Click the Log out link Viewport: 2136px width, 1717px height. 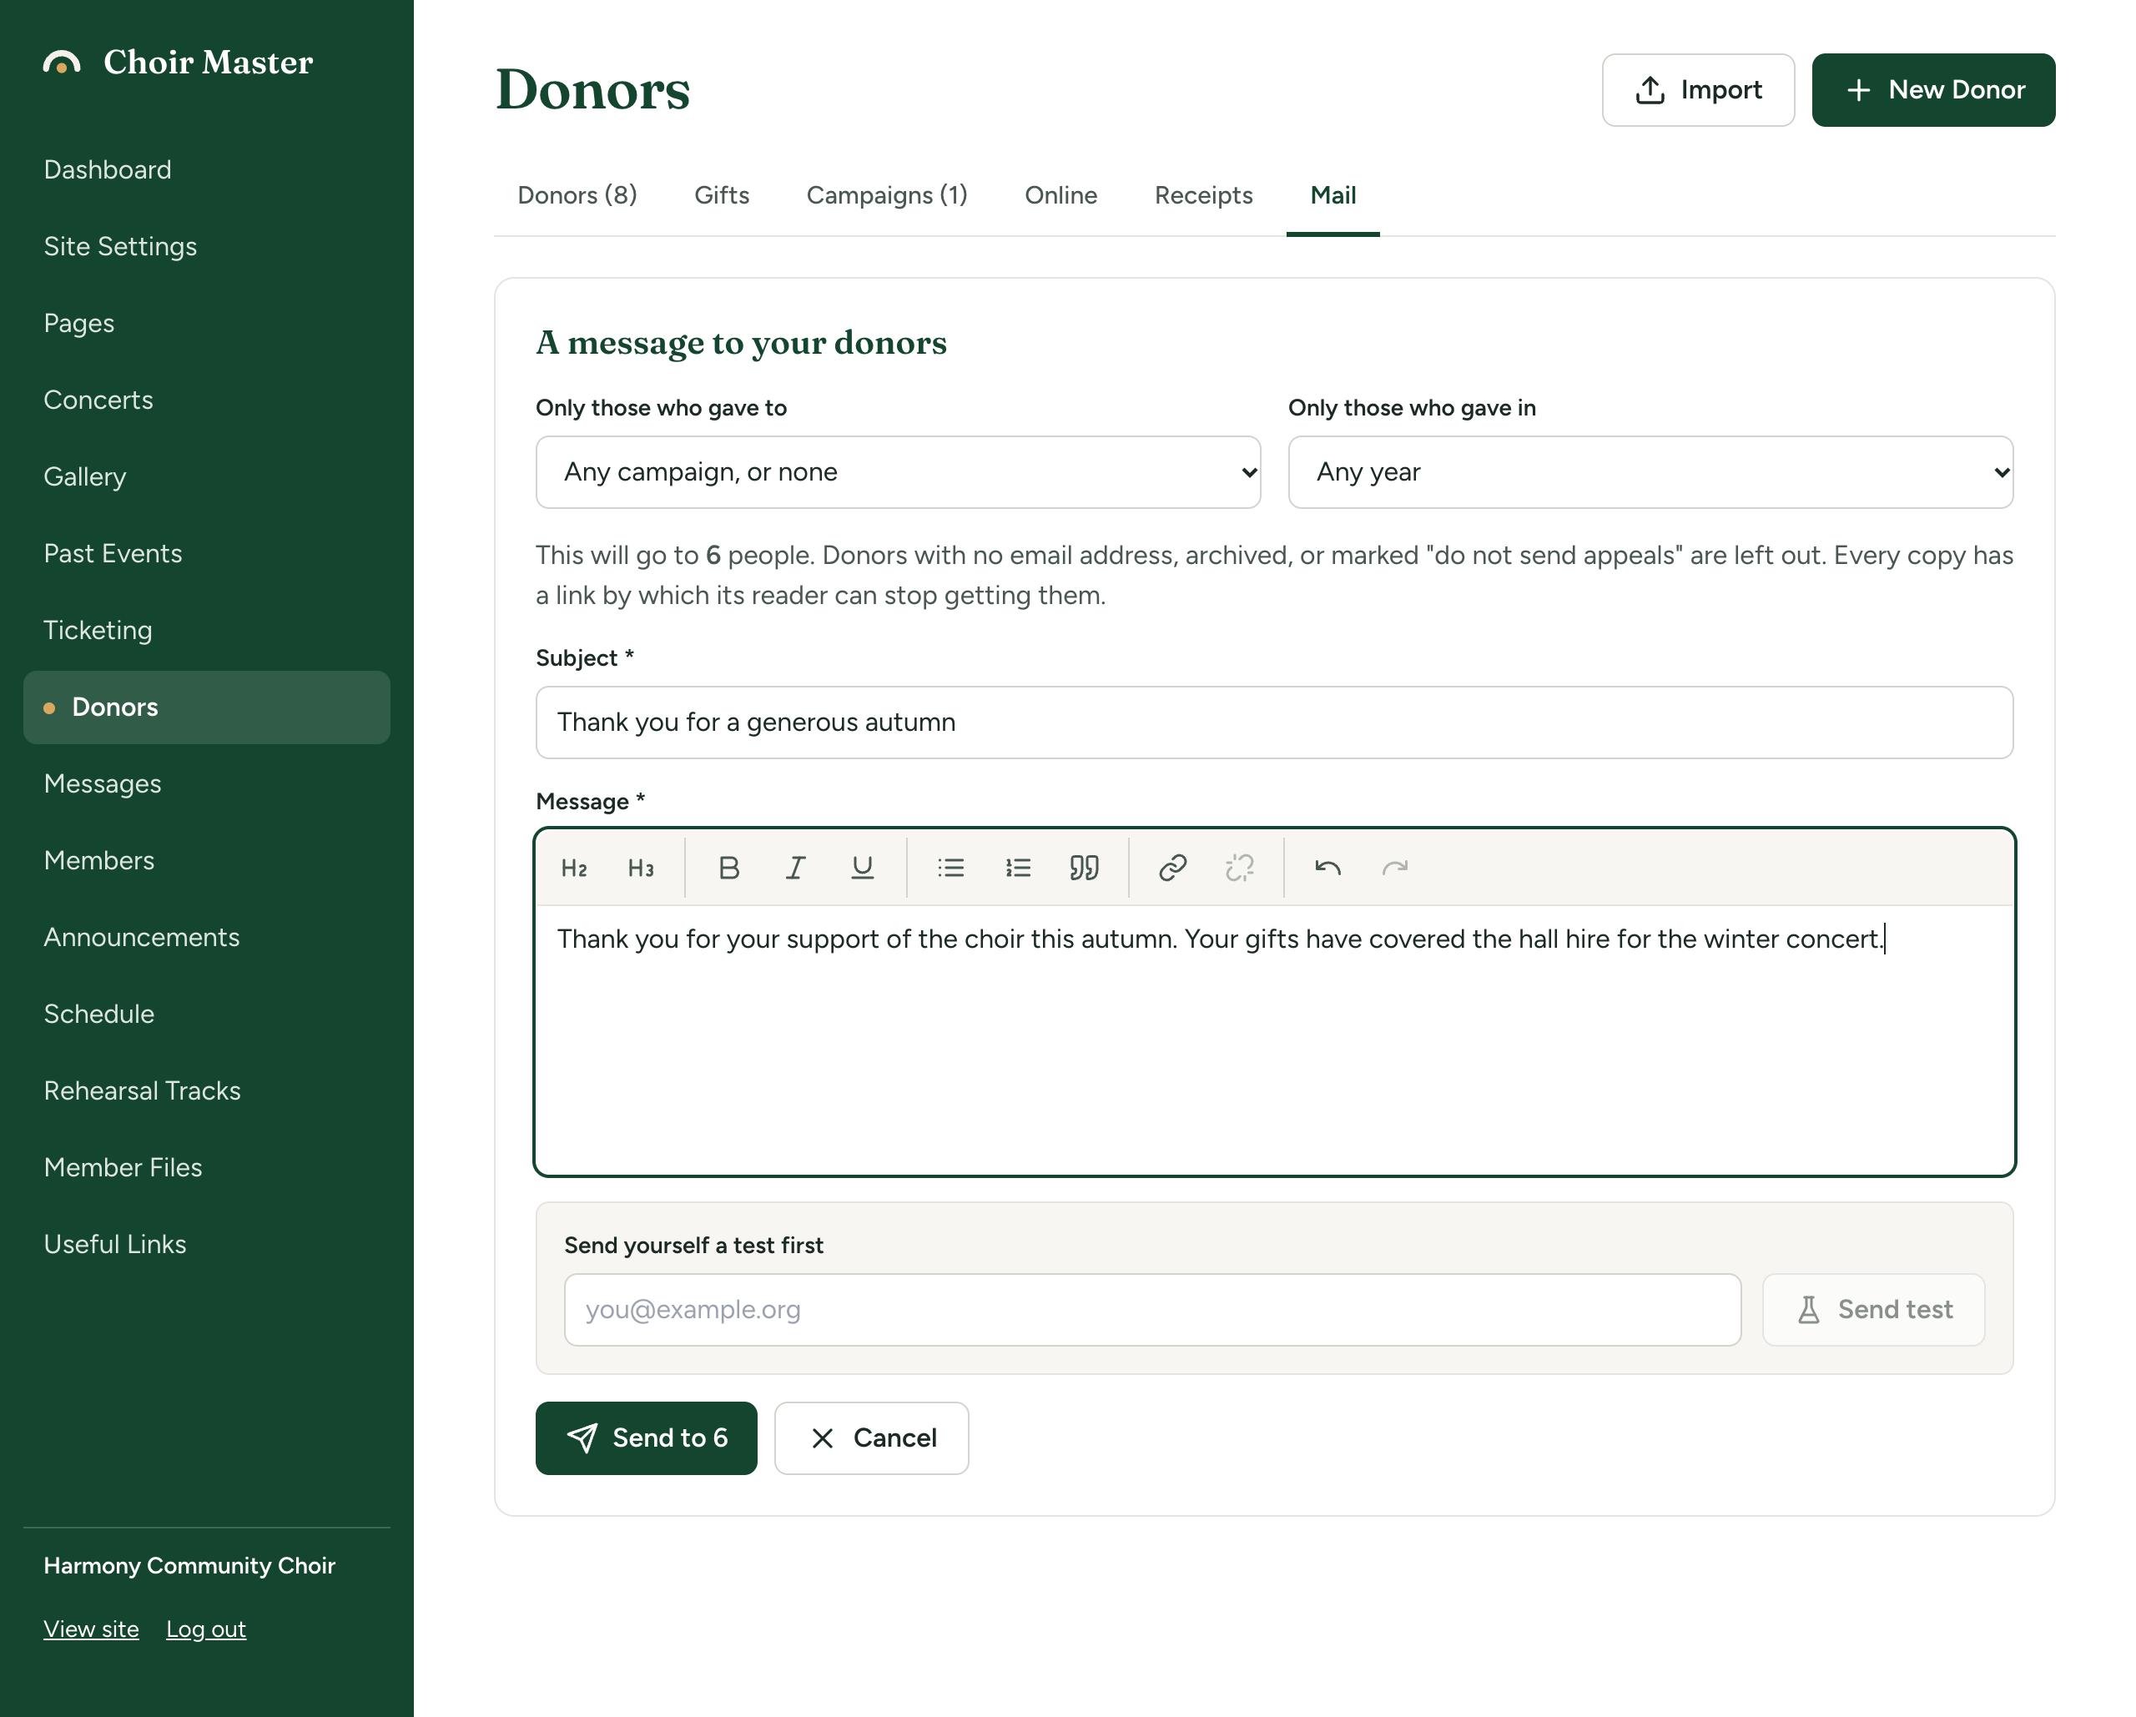[206, 1629]
